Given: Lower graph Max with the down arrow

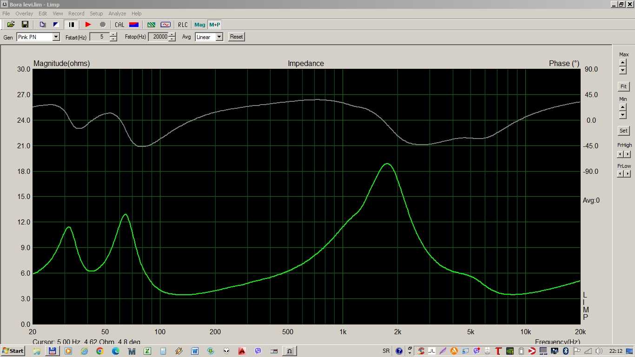Looking at the screenshot, I should (623, 70).
